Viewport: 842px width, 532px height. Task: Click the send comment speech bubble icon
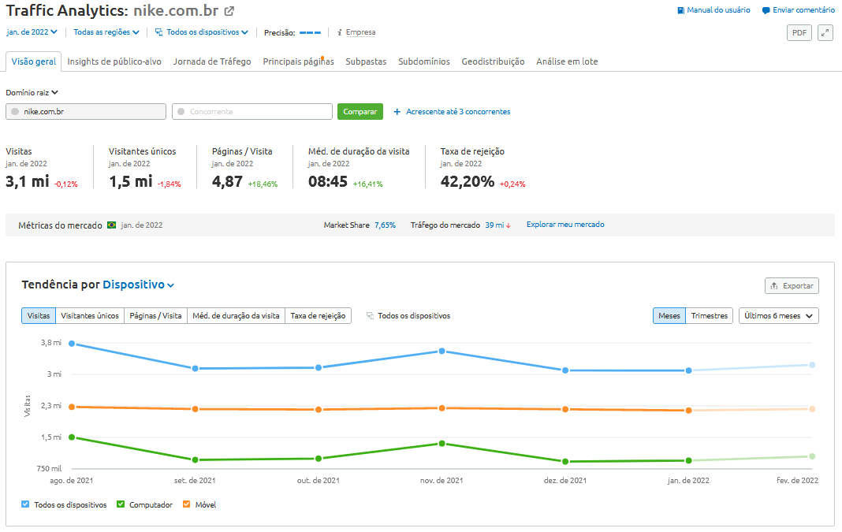pyautogui.click(x=766, y=10)
